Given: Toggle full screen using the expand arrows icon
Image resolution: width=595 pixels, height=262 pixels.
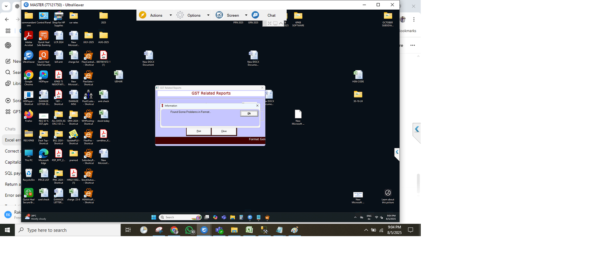Looking at the screenshot, I should pos(270,23).
